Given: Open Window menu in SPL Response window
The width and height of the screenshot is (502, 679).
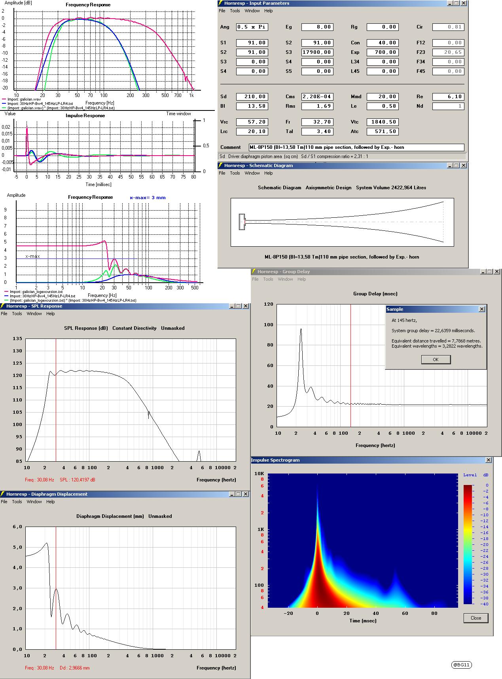Looking at the screenshot, I should pyautogui.click(x=34, y=314).
